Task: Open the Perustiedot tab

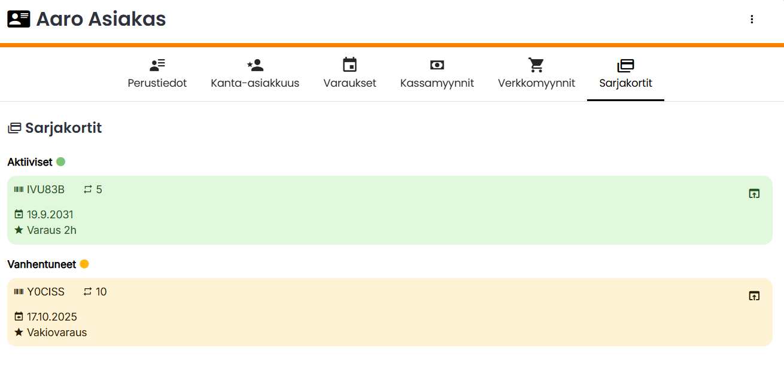Action: [157, 74]
